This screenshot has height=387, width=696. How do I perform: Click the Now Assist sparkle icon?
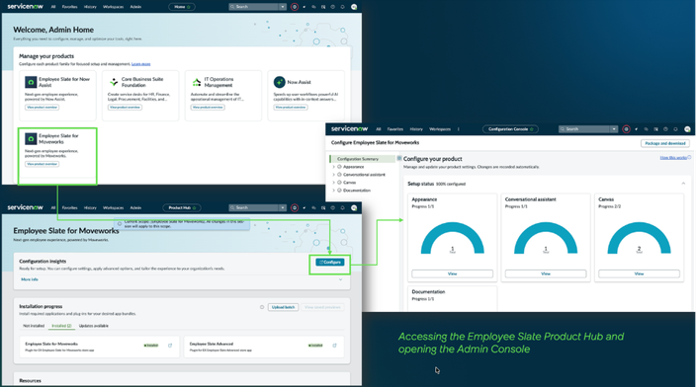point(279,82)
